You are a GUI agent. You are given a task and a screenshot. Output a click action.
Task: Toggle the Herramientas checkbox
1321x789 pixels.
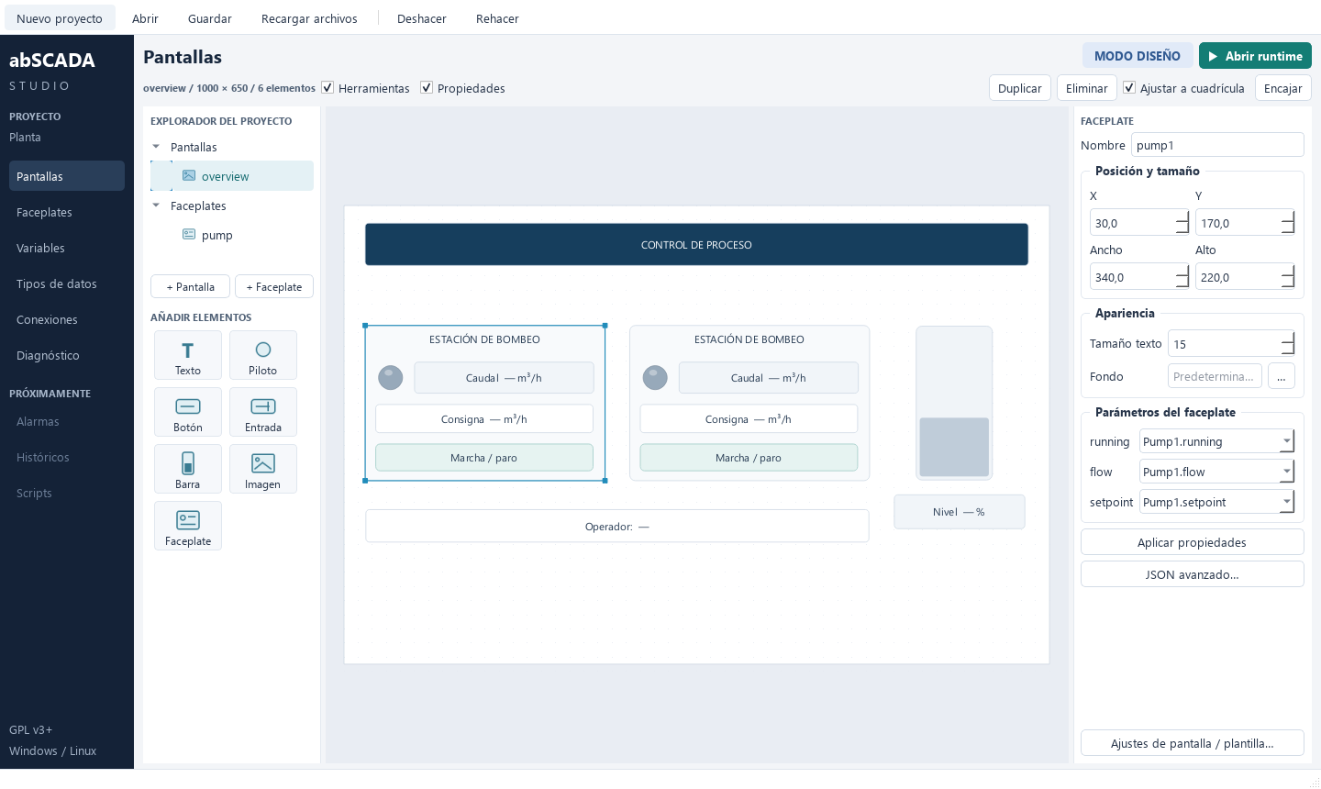pos(327,88)
